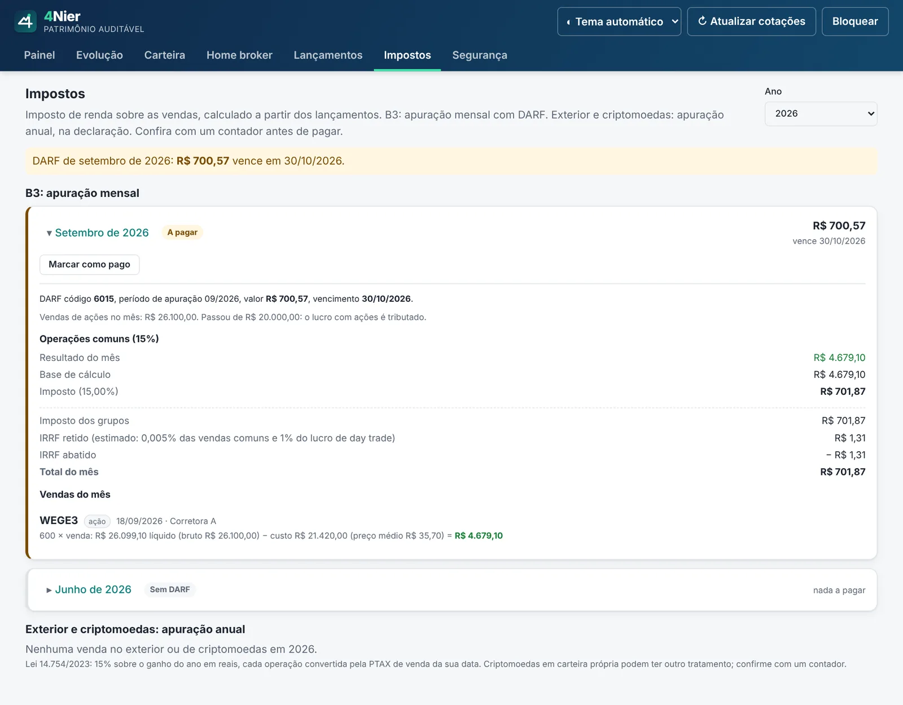This screenshot has width=903, height=705.
Task: Click the vence 30/10/2026 due date text
Action: click(829, 241)
